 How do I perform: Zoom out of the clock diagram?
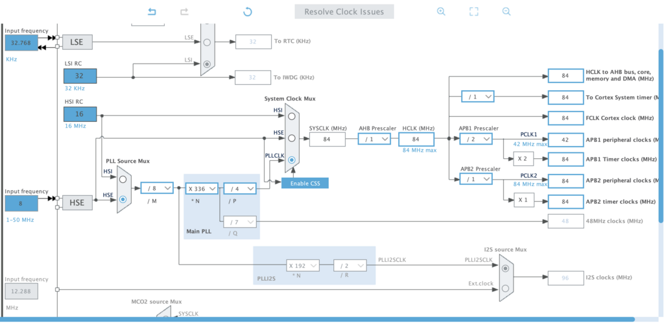click(x=506, y=12)
